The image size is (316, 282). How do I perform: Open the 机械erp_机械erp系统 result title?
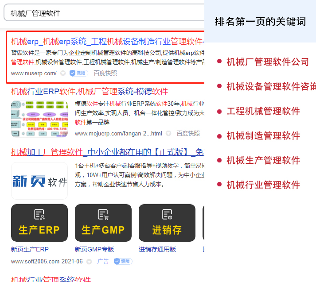108,42
